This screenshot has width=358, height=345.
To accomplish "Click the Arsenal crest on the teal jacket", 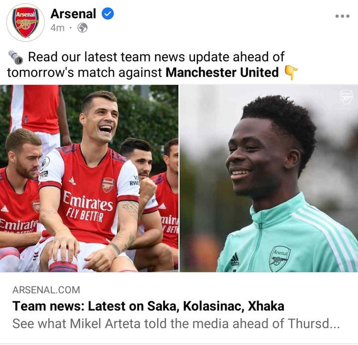I will [279, 259].
